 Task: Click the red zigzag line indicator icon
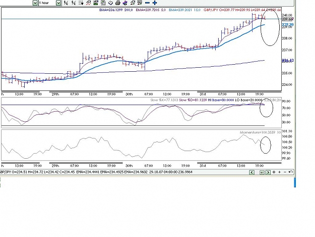(x=88, y=3)
